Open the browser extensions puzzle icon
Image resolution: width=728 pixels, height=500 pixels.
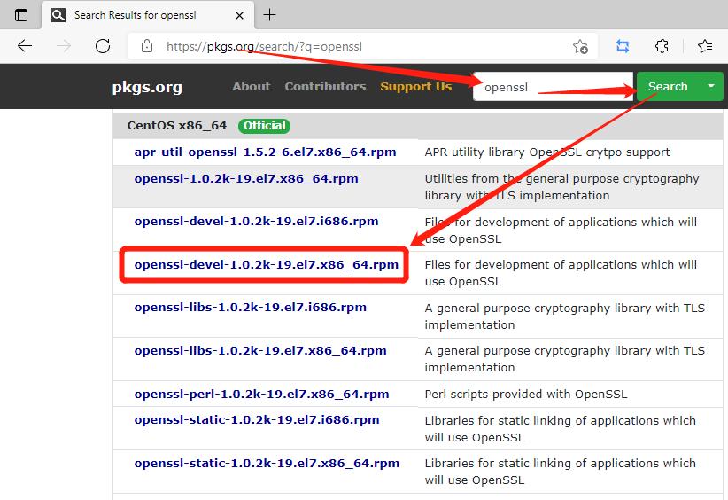662,46
